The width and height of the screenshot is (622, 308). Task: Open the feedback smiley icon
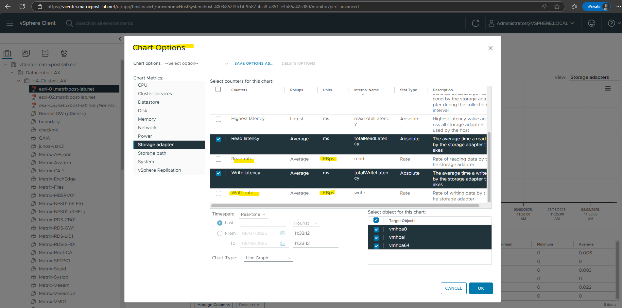[x=591, y=23]
